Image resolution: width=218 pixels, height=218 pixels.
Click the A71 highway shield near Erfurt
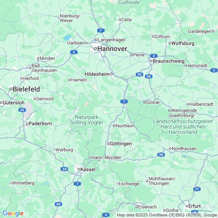(197, 189)
